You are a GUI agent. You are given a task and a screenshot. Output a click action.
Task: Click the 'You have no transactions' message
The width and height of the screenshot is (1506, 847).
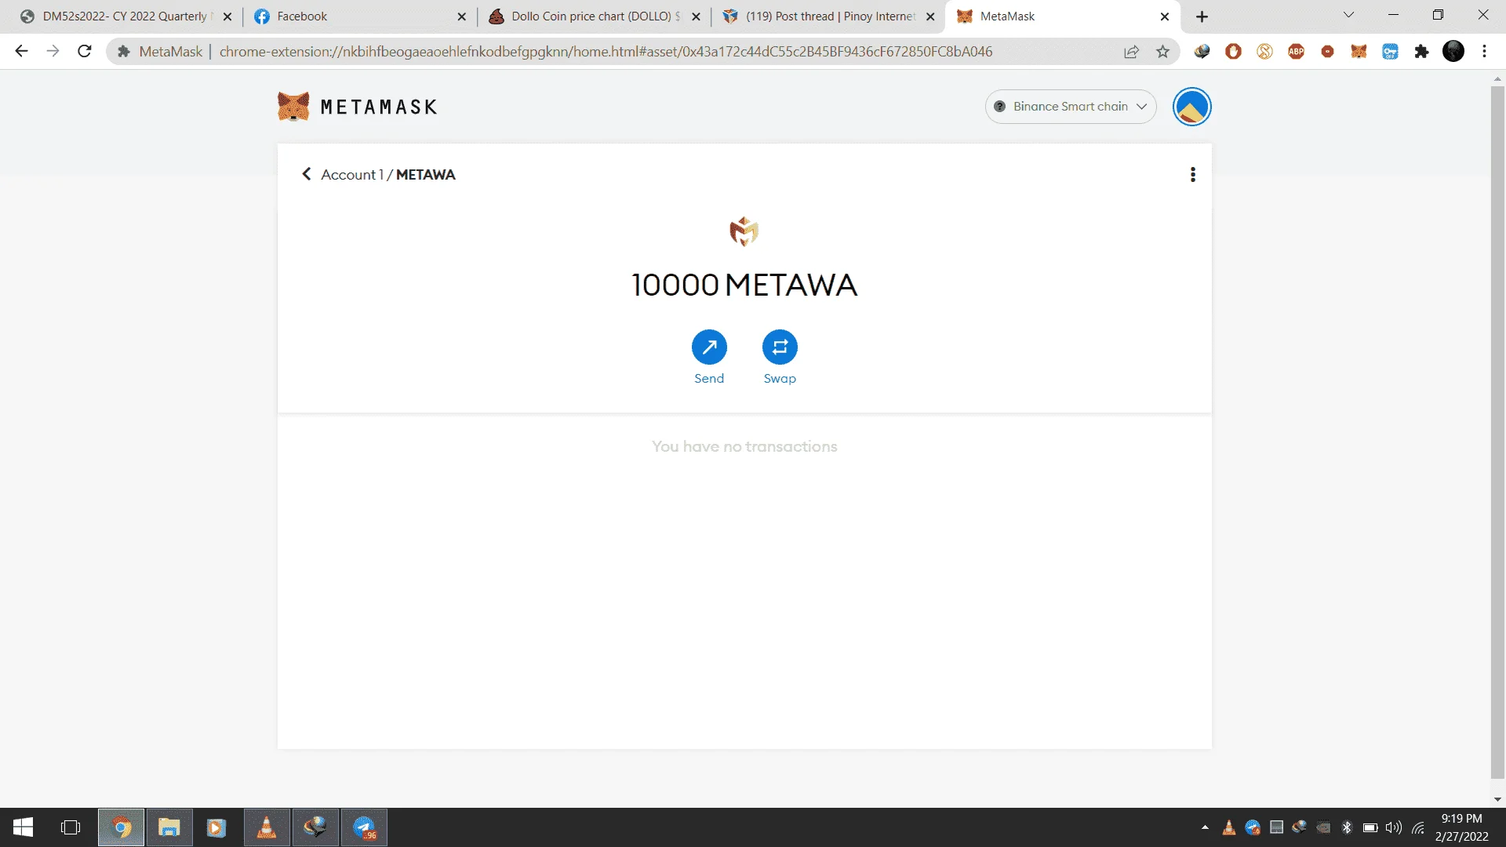point(744,446)
